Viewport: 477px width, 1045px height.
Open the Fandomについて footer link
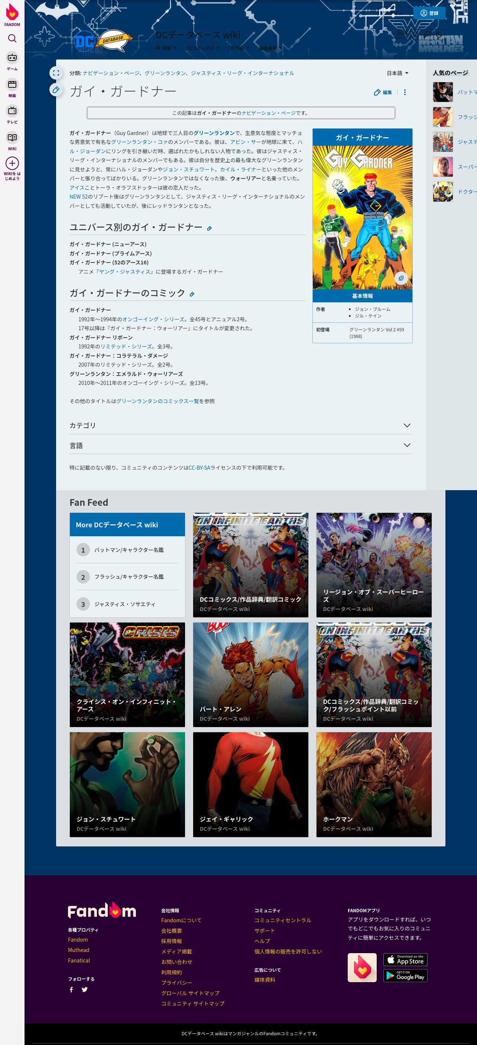pos(181,920)
